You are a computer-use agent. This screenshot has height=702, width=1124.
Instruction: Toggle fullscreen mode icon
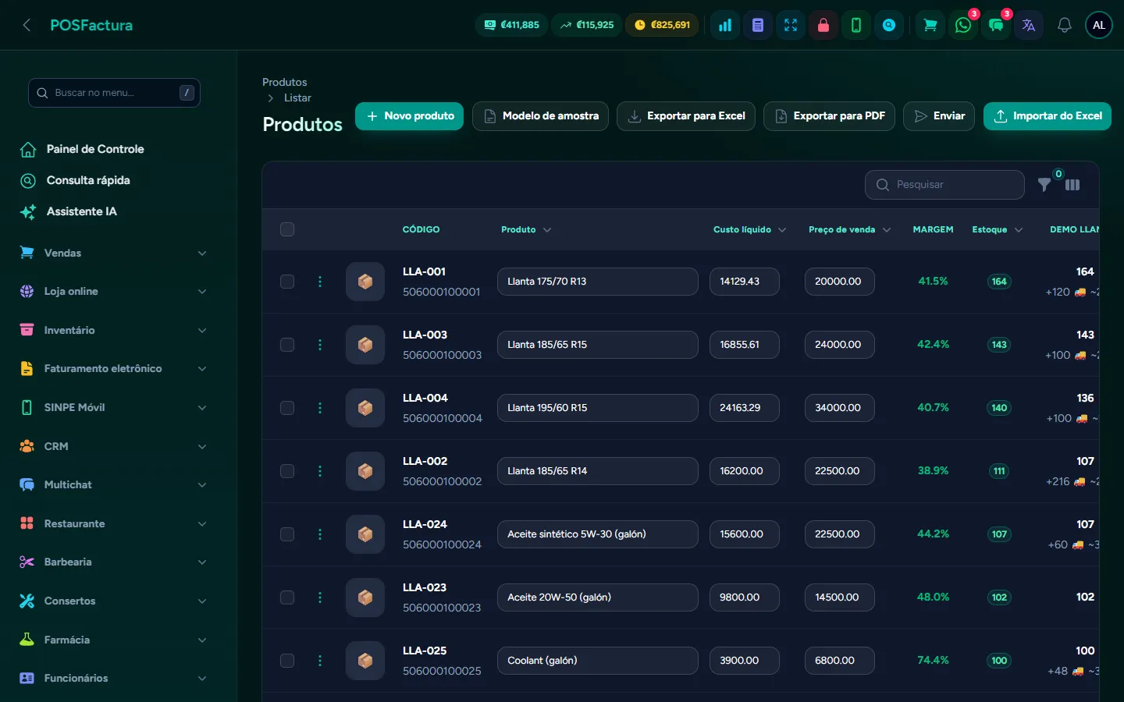point(791,25)
